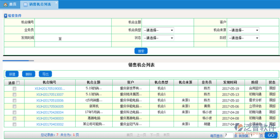Select the 销售机会列表 tab
The height and width of the screenshot is (139, 280).
39,5
